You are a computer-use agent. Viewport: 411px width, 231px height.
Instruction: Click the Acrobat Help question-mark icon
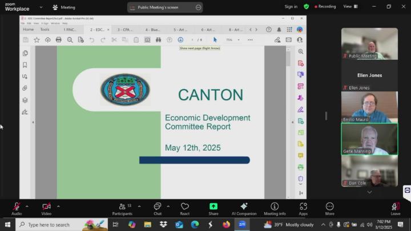269,30
